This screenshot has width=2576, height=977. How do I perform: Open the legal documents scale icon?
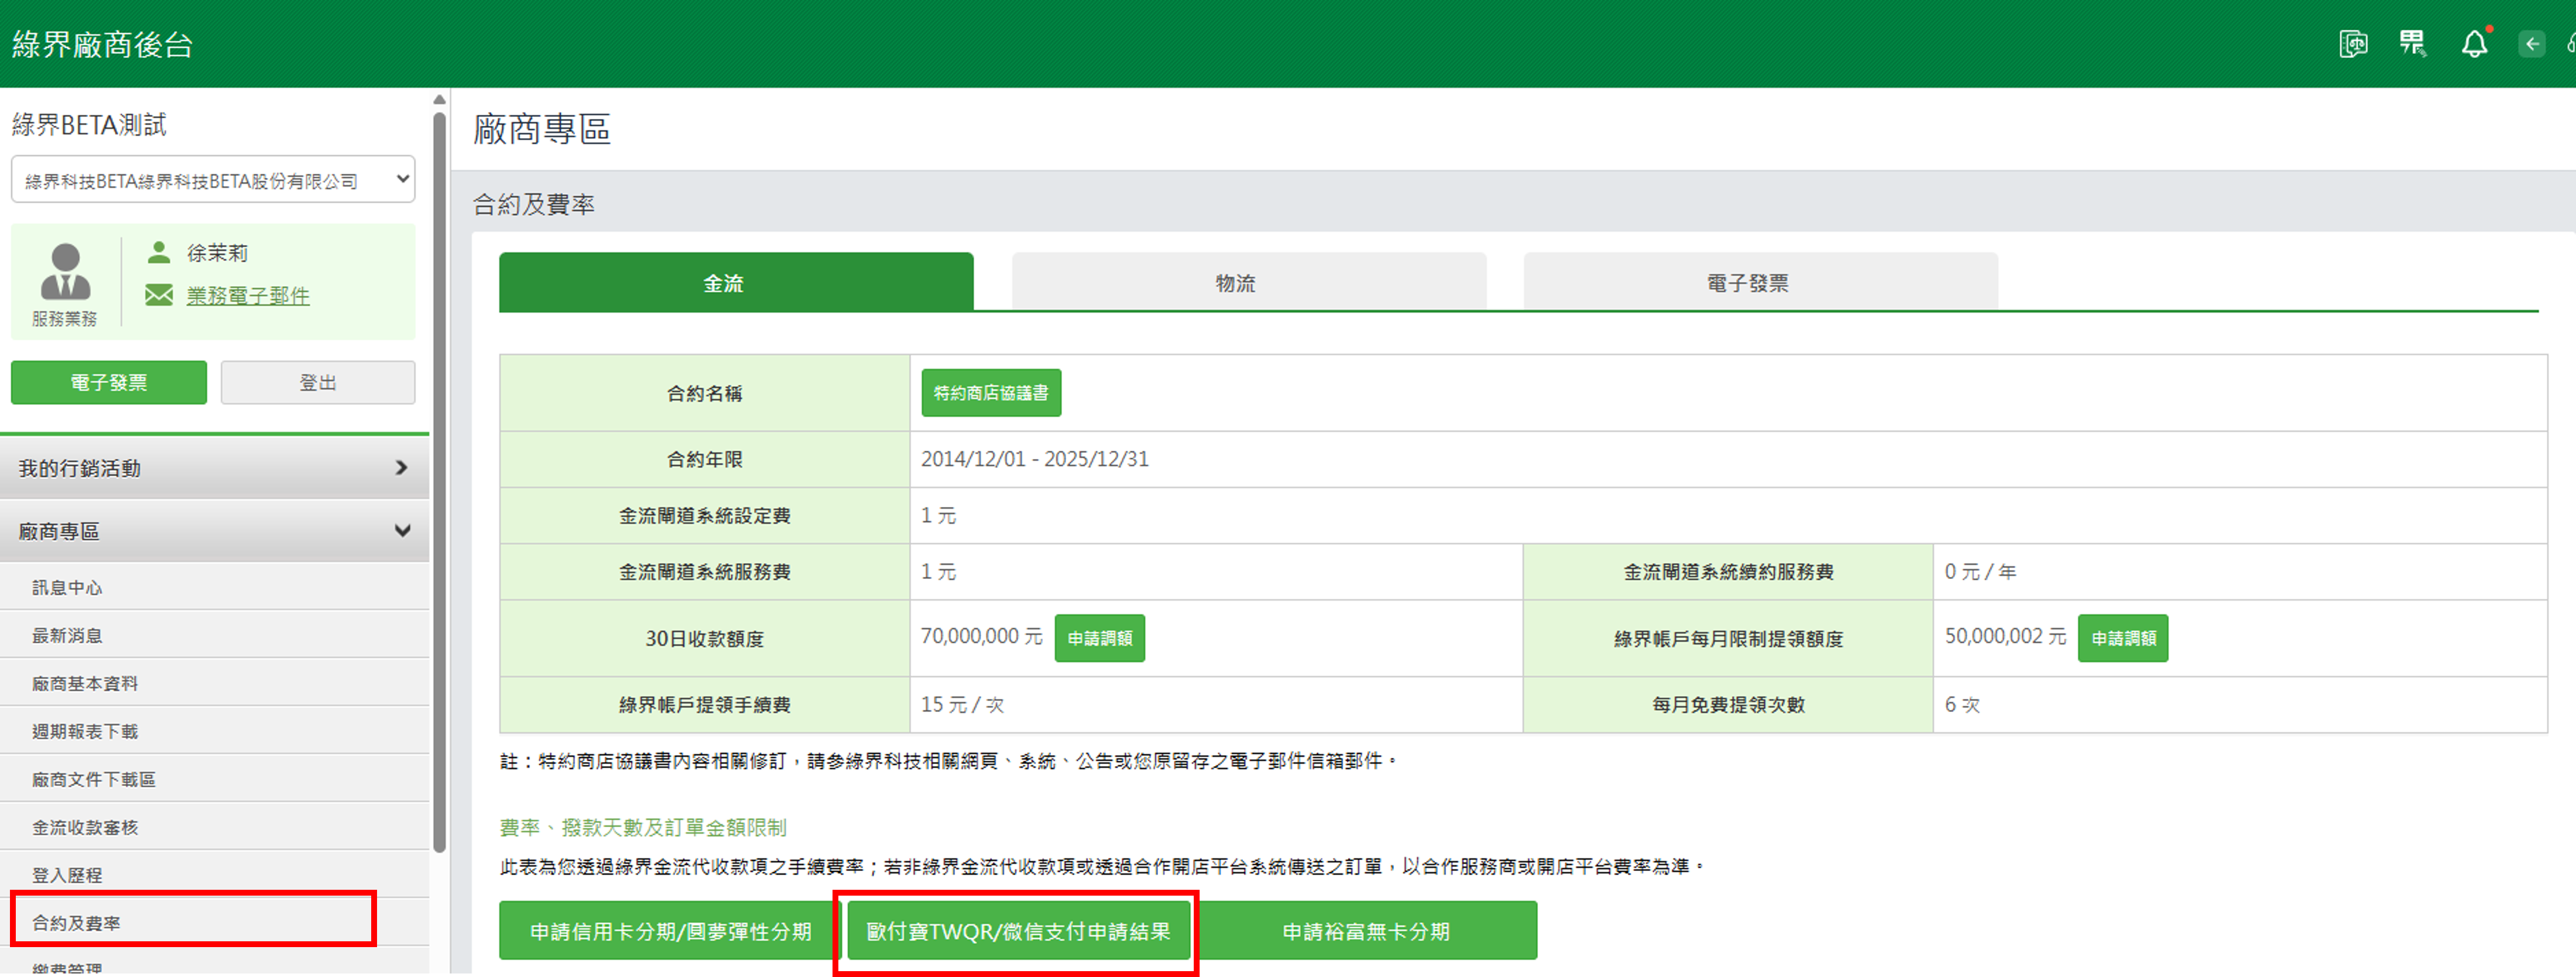2353,44
